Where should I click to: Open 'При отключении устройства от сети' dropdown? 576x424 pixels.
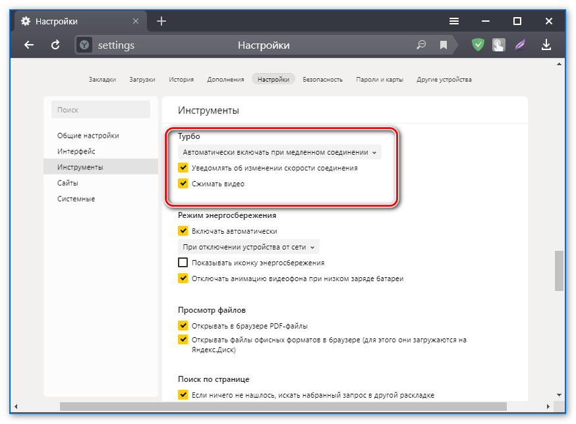[x=248, y=247]
